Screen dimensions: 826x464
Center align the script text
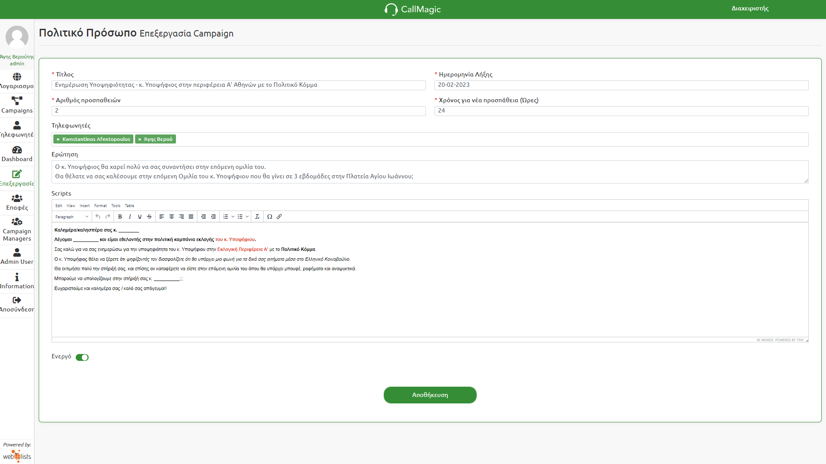coord(172,217)
